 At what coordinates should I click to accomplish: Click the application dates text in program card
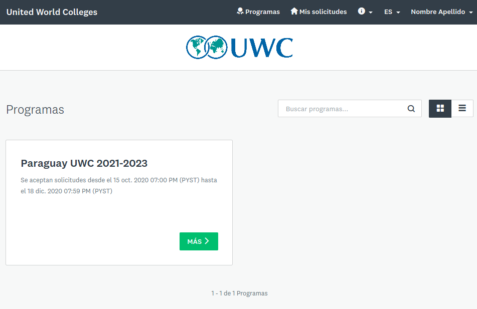[x=119, y=186]
